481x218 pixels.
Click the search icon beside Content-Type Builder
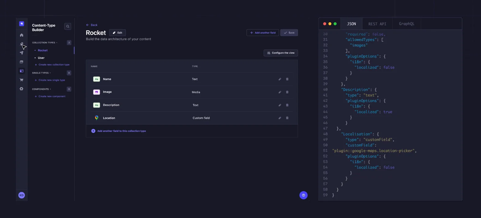68,27
